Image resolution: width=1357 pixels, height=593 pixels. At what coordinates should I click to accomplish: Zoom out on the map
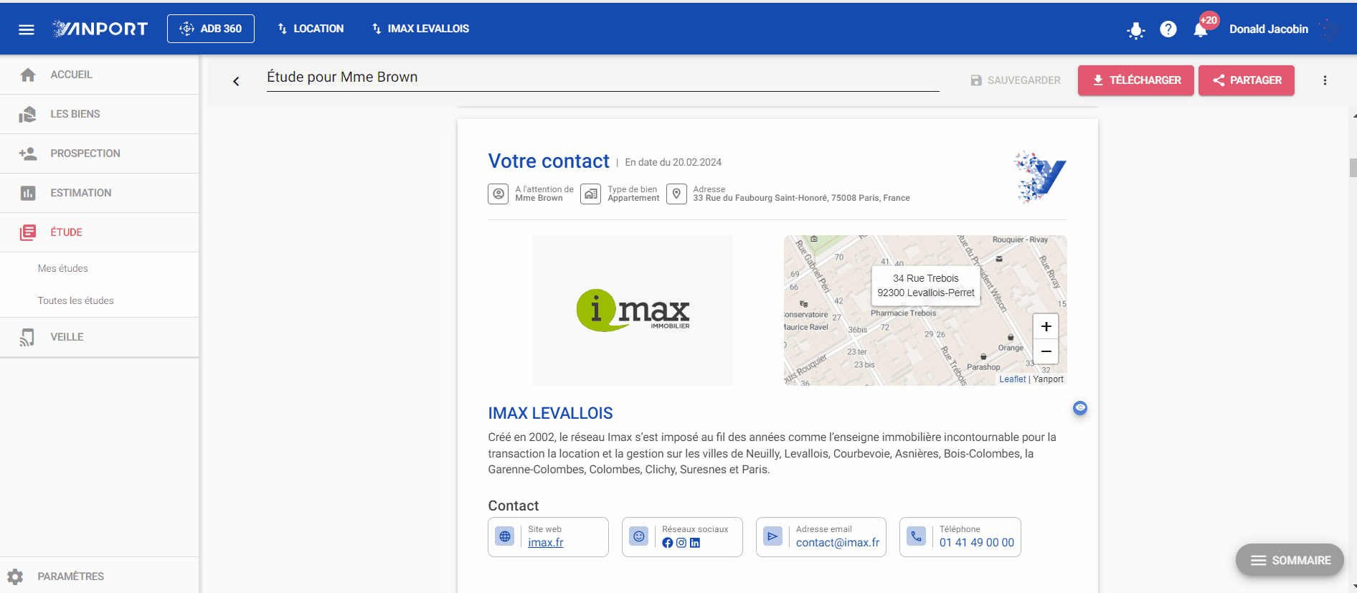point(1046,352)
